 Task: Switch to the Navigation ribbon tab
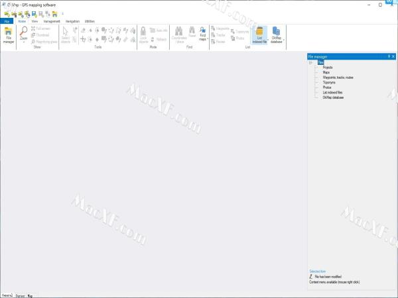pyautogui.click(x=72, y=21)
